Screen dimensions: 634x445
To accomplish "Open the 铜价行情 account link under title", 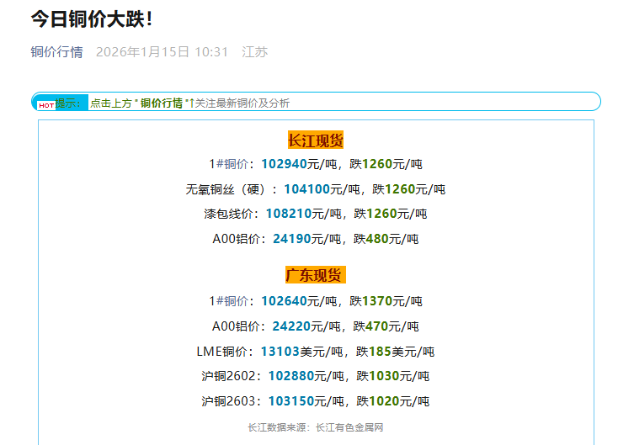I will (57, 52).
